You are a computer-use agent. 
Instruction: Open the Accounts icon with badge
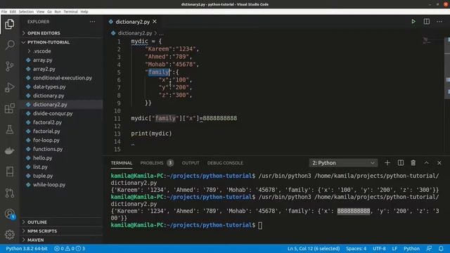click(x=9, y=214)
